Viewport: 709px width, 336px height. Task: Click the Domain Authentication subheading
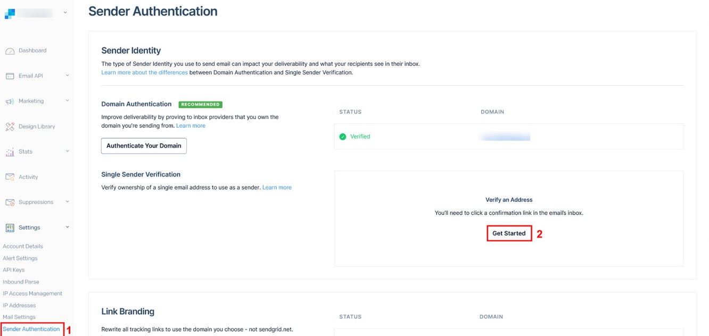point(136,104)
